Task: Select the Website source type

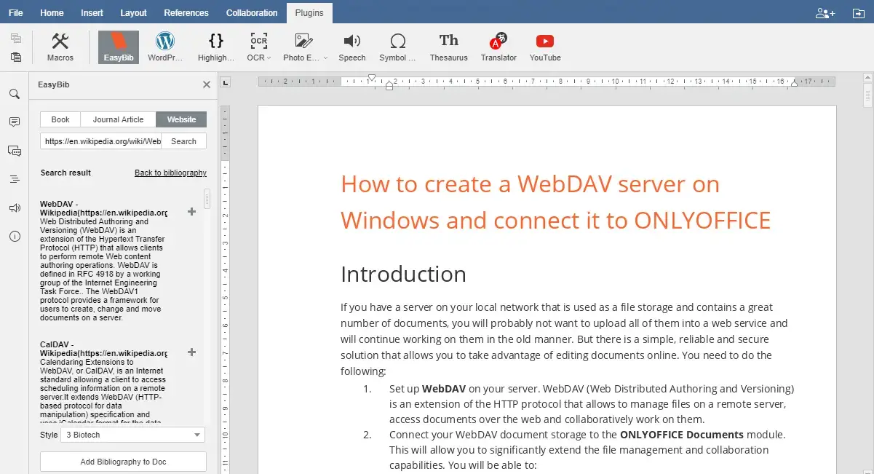Action: click(181, 119)
